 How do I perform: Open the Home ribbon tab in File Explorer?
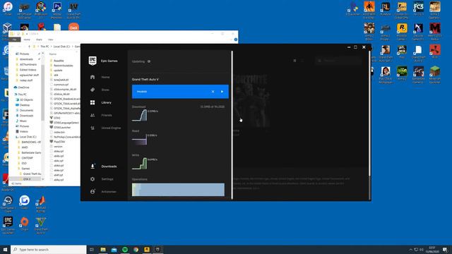(x=27, y=40)
